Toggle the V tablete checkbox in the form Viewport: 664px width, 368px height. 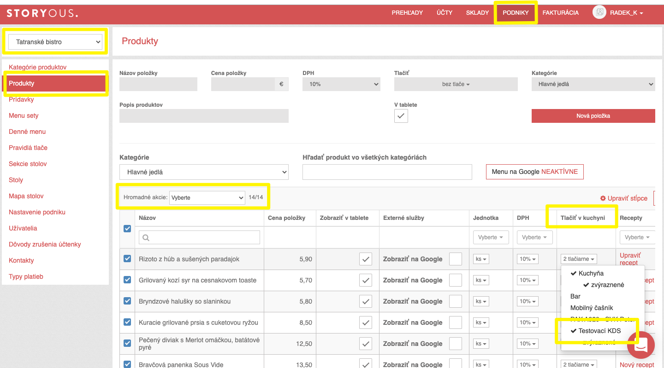(x=401, y=116)
